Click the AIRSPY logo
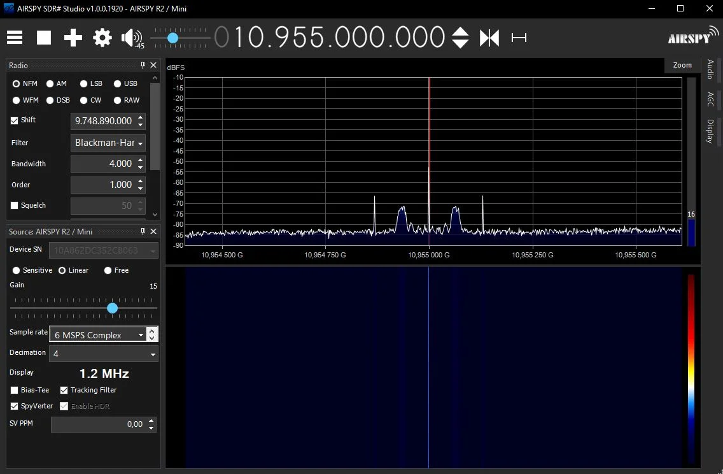This screenshot has height=474, width=723. 693,36
